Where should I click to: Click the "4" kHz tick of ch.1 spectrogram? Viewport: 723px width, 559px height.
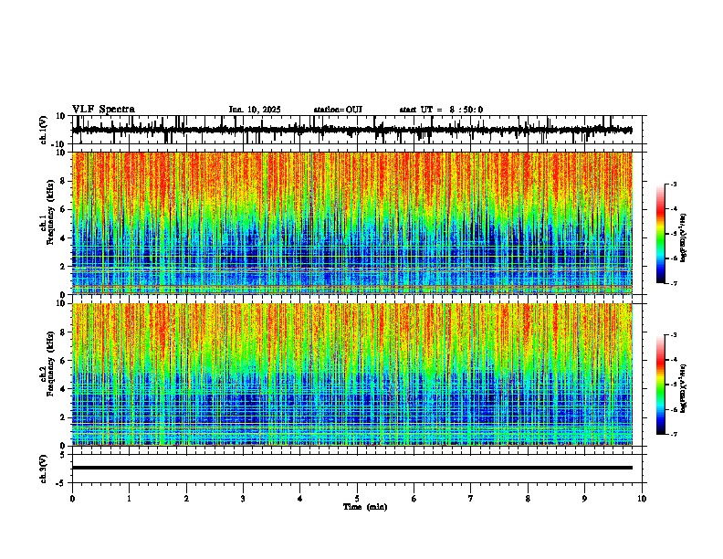tap(63, 238)
